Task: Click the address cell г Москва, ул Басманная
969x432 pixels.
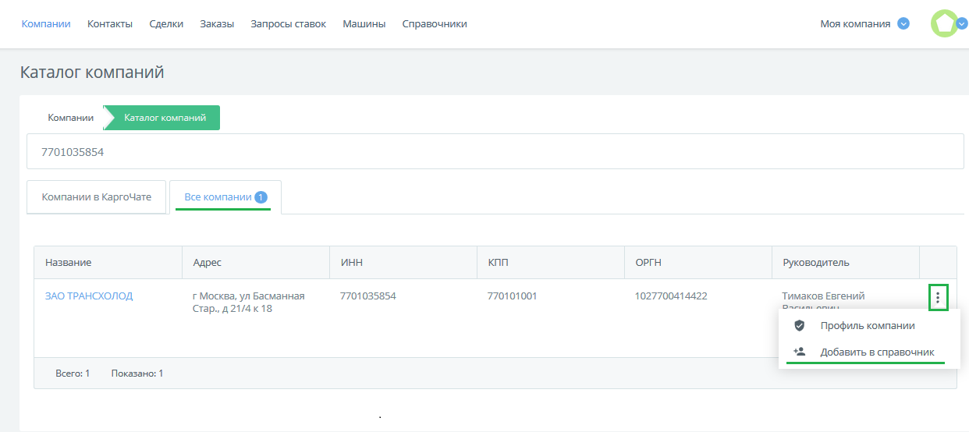Action: coord(248,303)
